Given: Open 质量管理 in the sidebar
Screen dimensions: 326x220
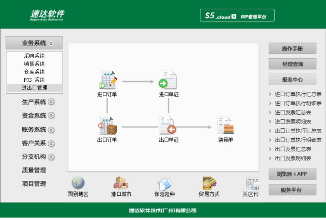Looking at the screenshot, I should click(34, 170).
